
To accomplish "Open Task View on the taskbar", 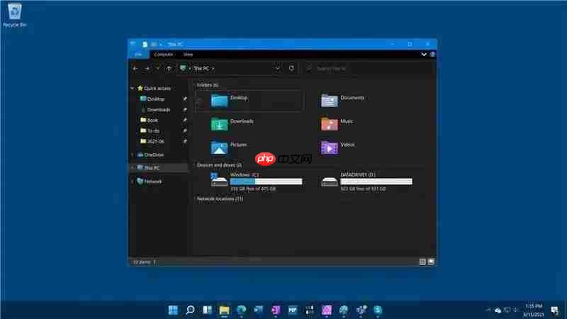I will pos(207,310).
